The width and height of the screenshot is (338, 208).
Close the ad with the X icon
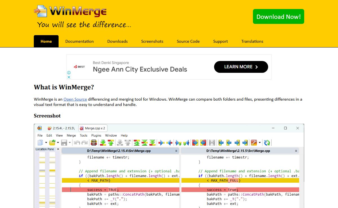pos(69,77)
